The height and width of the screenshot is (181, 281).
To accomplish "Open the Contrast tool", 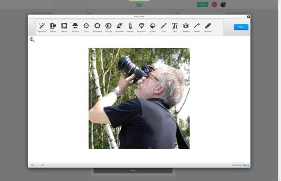I will coord(109,28).
